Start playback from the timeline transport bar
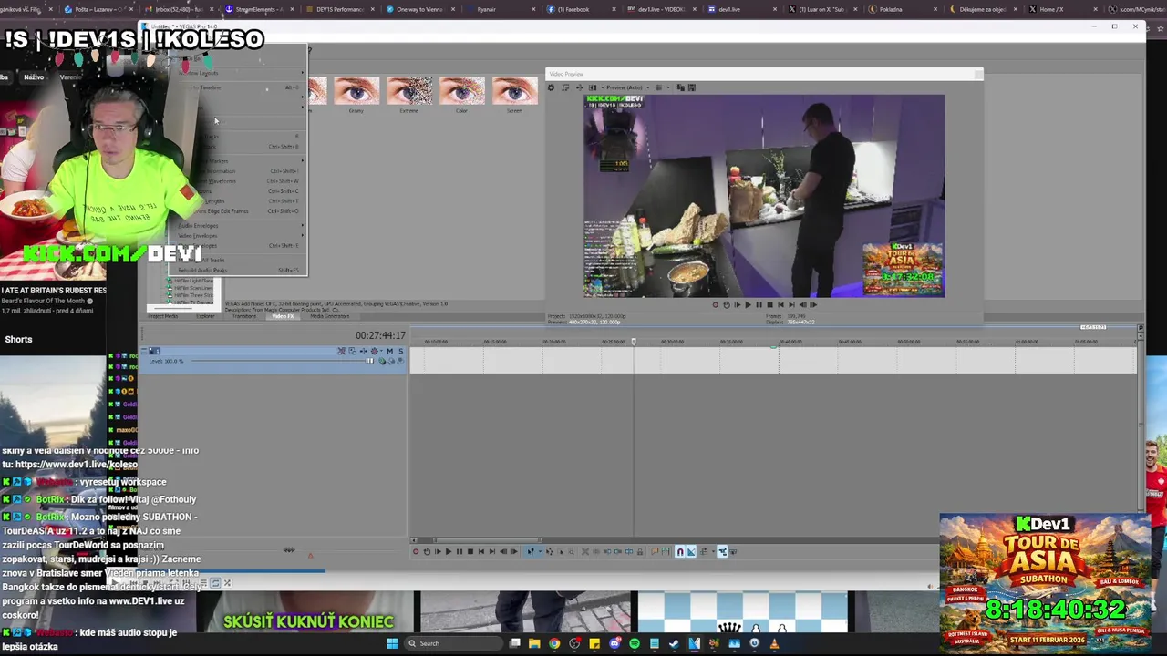Image resolution: width=1167 pixels, height=656 pixels. coord(449,551)
